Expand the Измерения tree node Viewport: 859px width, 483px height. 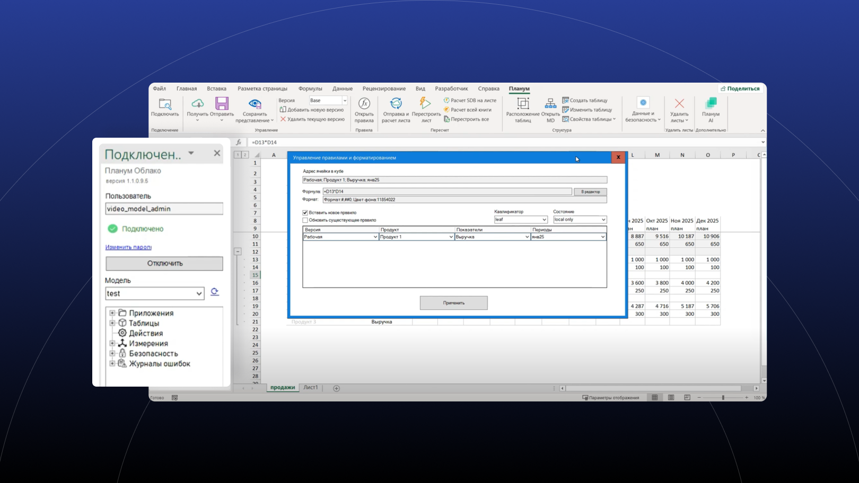coord(112,343)
